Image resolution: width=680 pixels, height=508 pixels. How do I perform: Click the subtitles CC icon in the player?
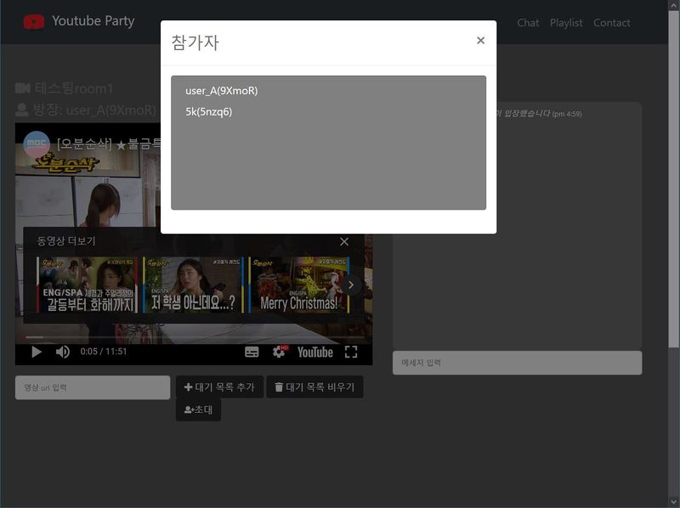click(251, 351)
